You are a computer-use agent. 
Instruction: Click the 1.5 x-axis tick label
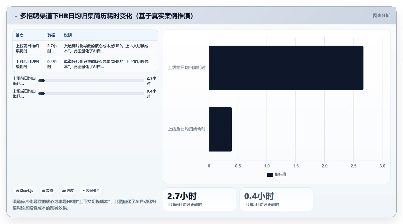click(296, 166)
